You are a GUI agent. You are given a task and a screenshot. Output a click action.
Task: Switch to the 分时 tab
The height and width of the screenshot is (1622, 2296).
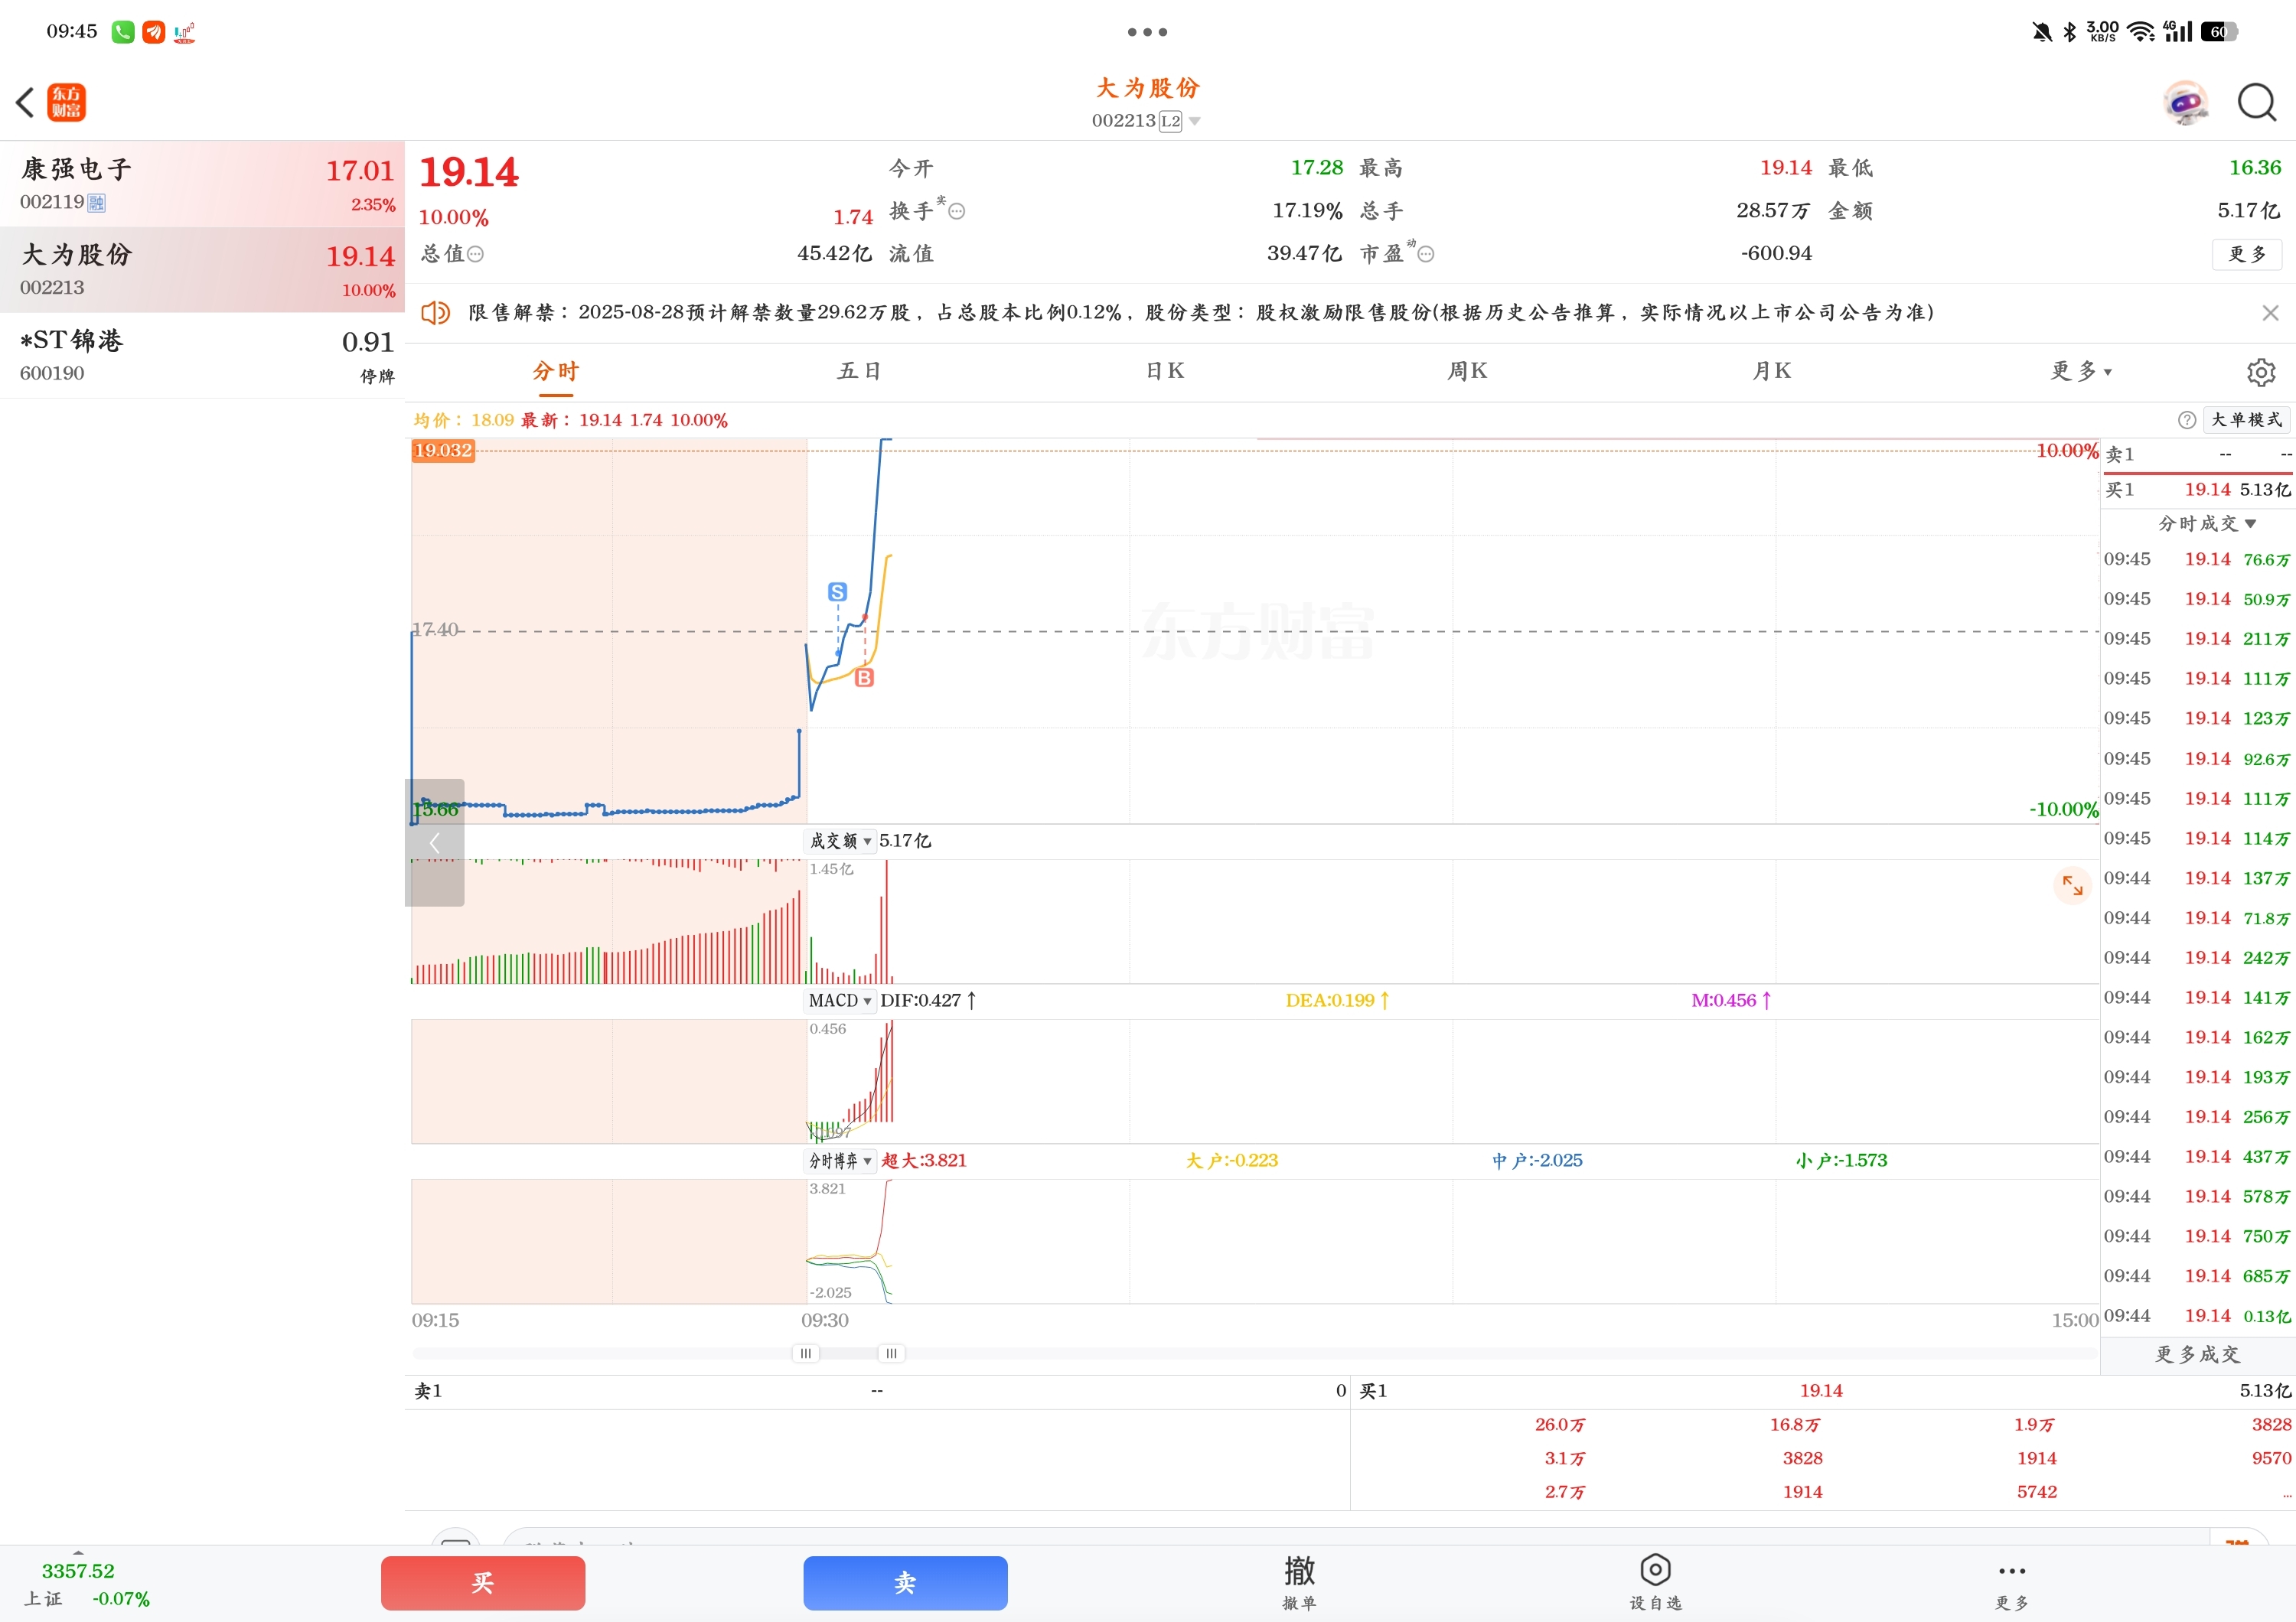[556, 372]
